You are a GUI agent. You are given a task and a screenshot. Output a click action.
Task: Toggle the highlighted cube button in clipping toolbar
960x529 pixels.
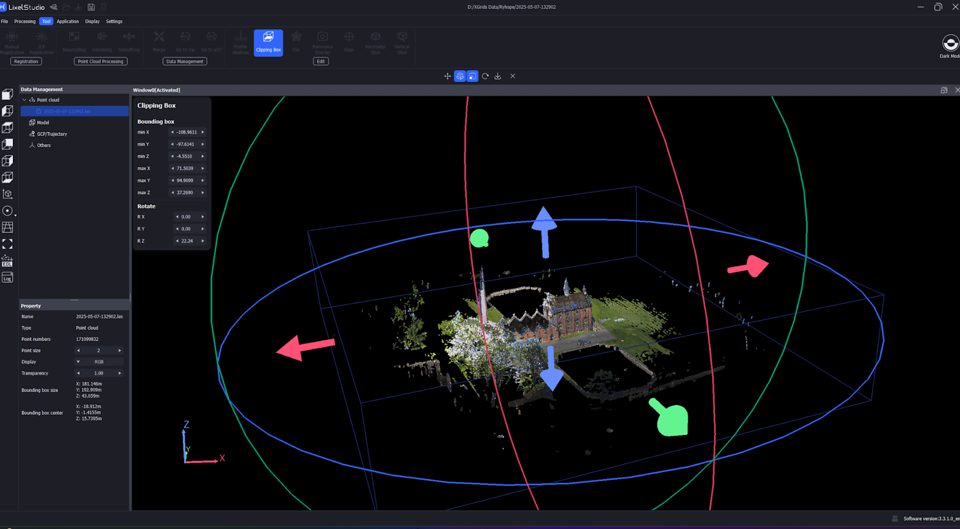(460, 76)
